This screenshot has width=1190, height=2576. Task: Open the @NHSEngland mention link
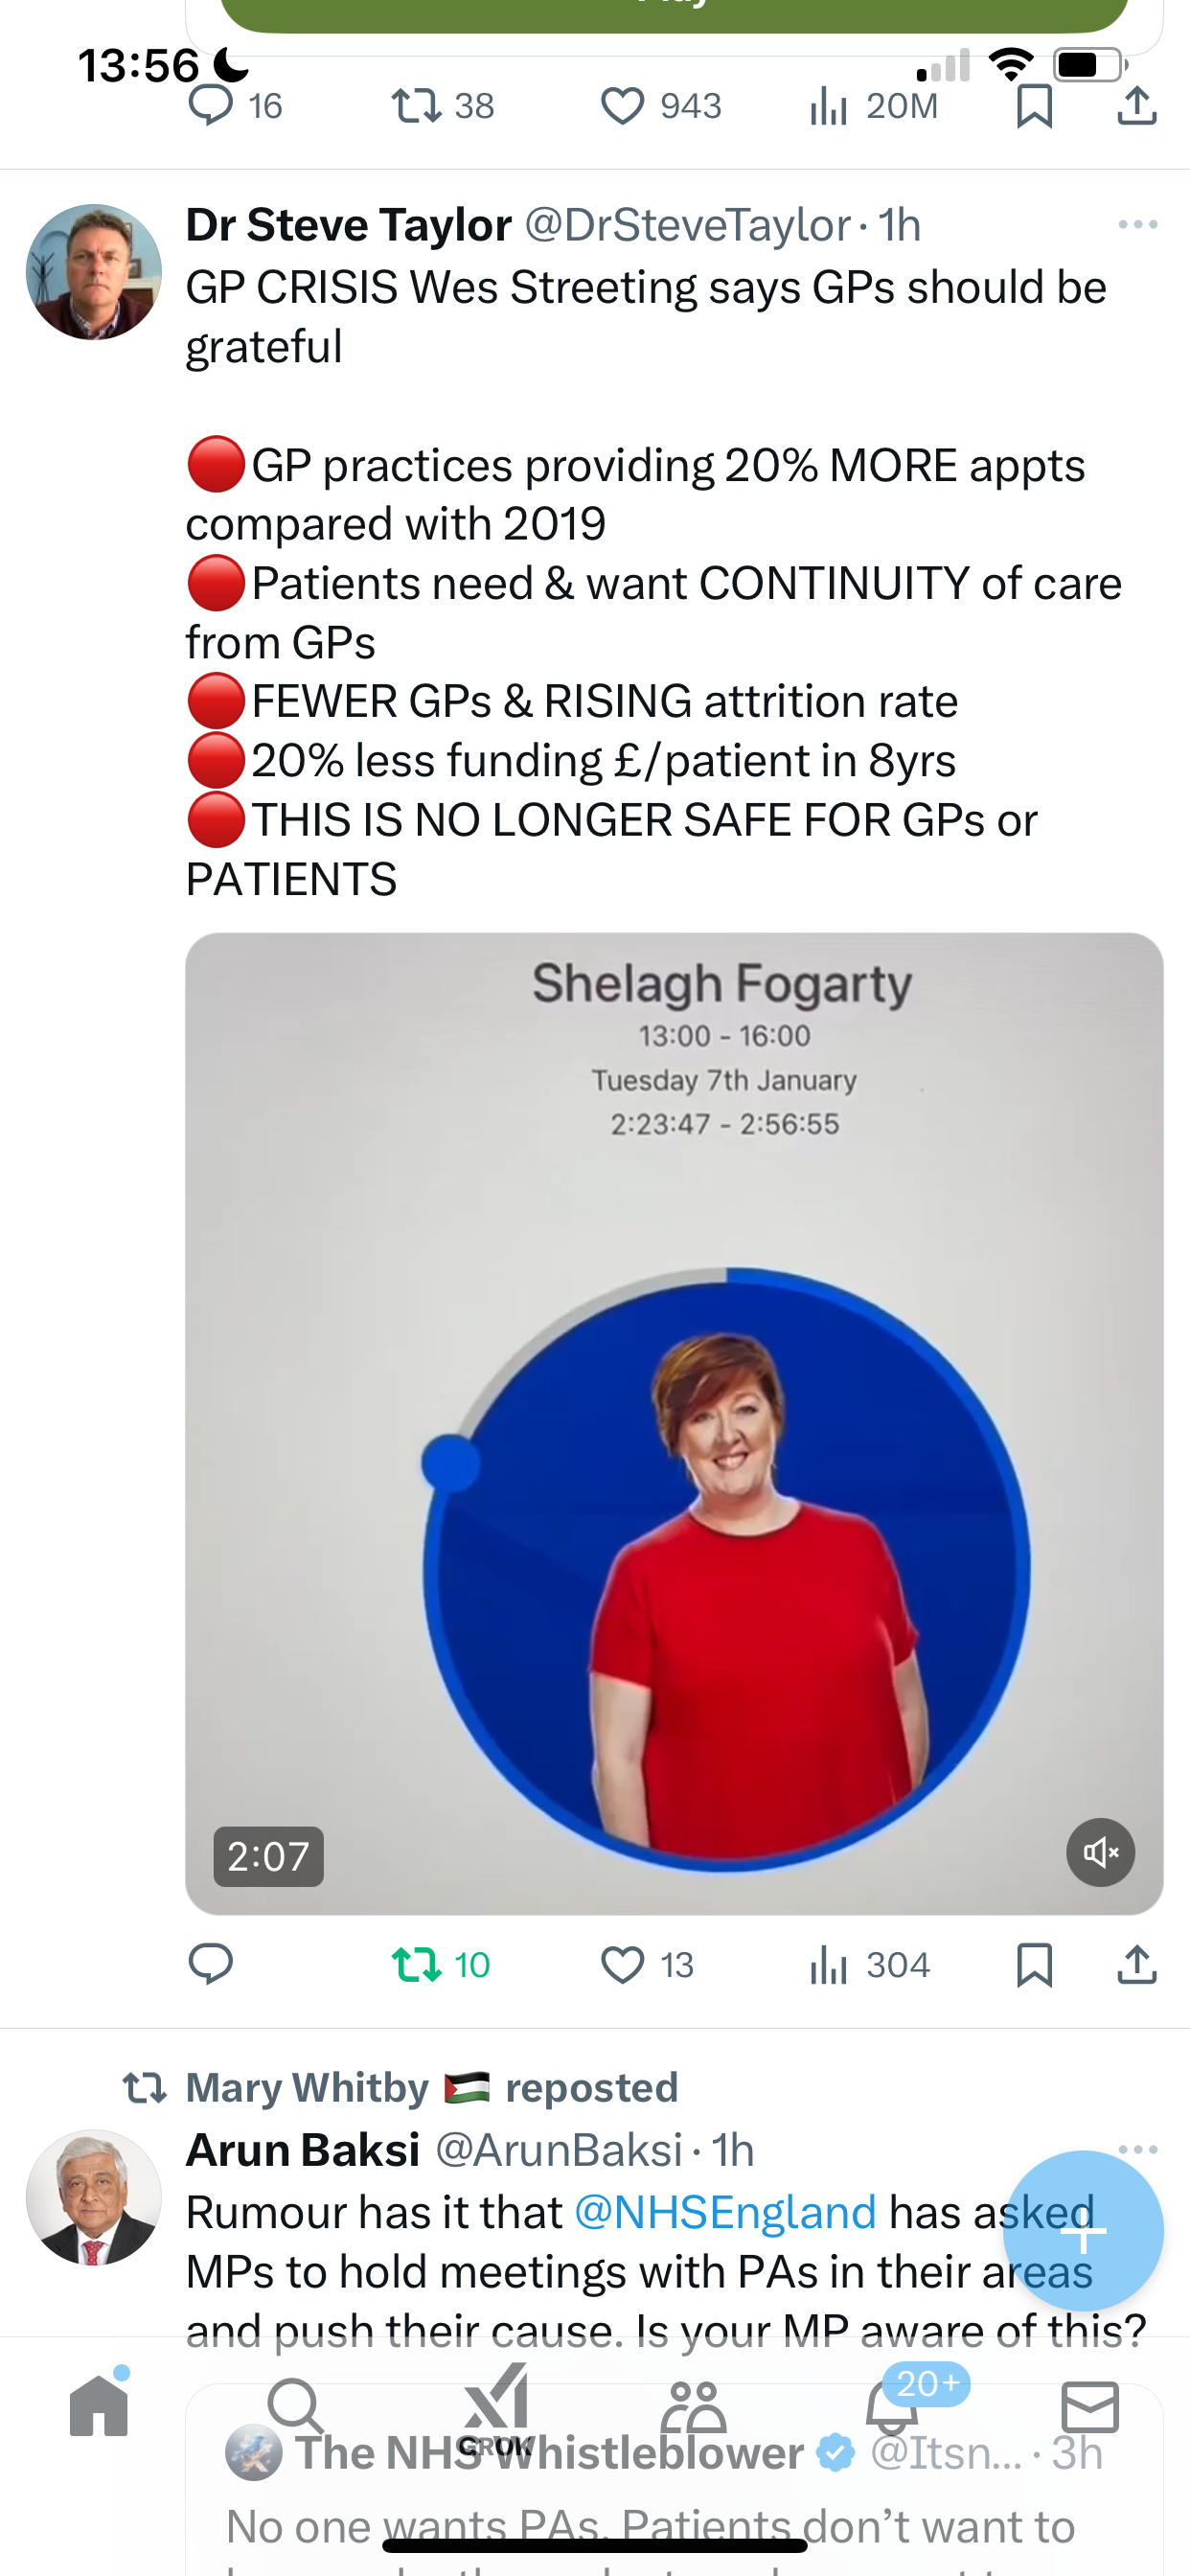[725, 2212]
